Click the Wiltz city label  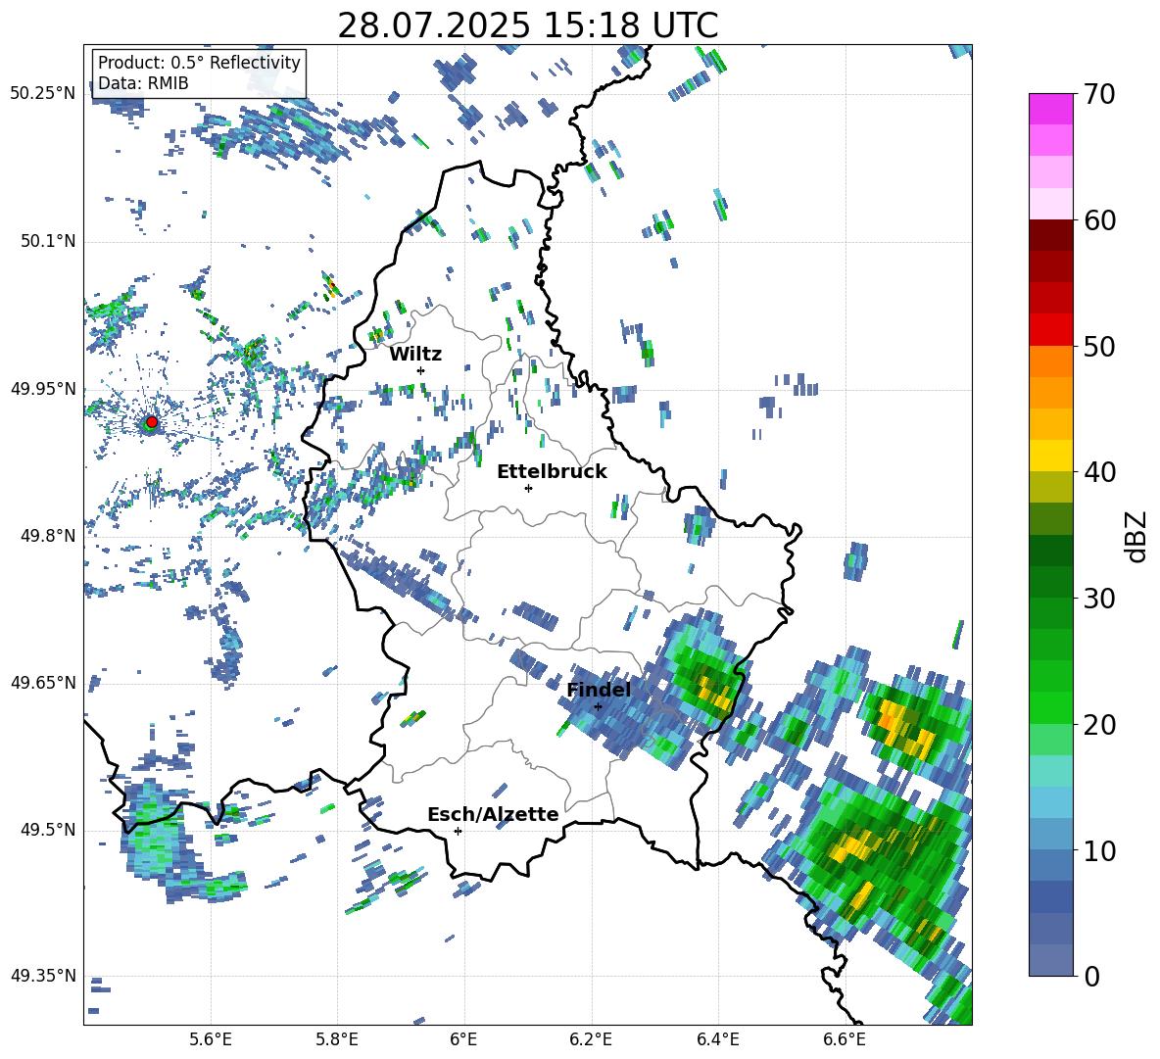415,355
